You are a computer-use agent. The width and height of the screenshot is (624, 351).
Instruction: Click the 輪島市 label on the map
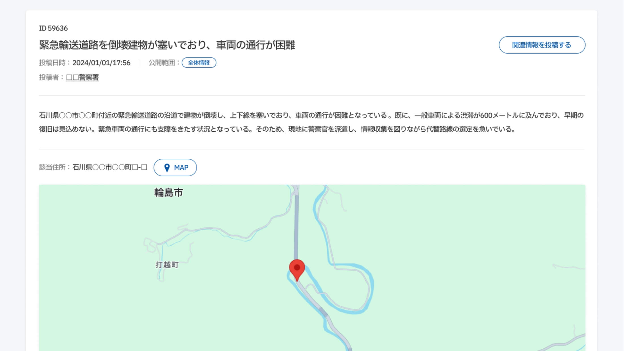coord(168,192)
